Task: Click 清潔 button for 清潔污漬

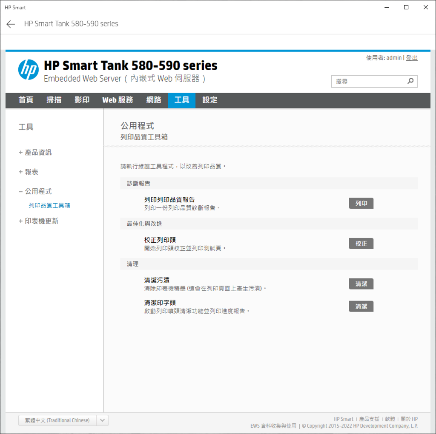Action: tap(361, 284)
